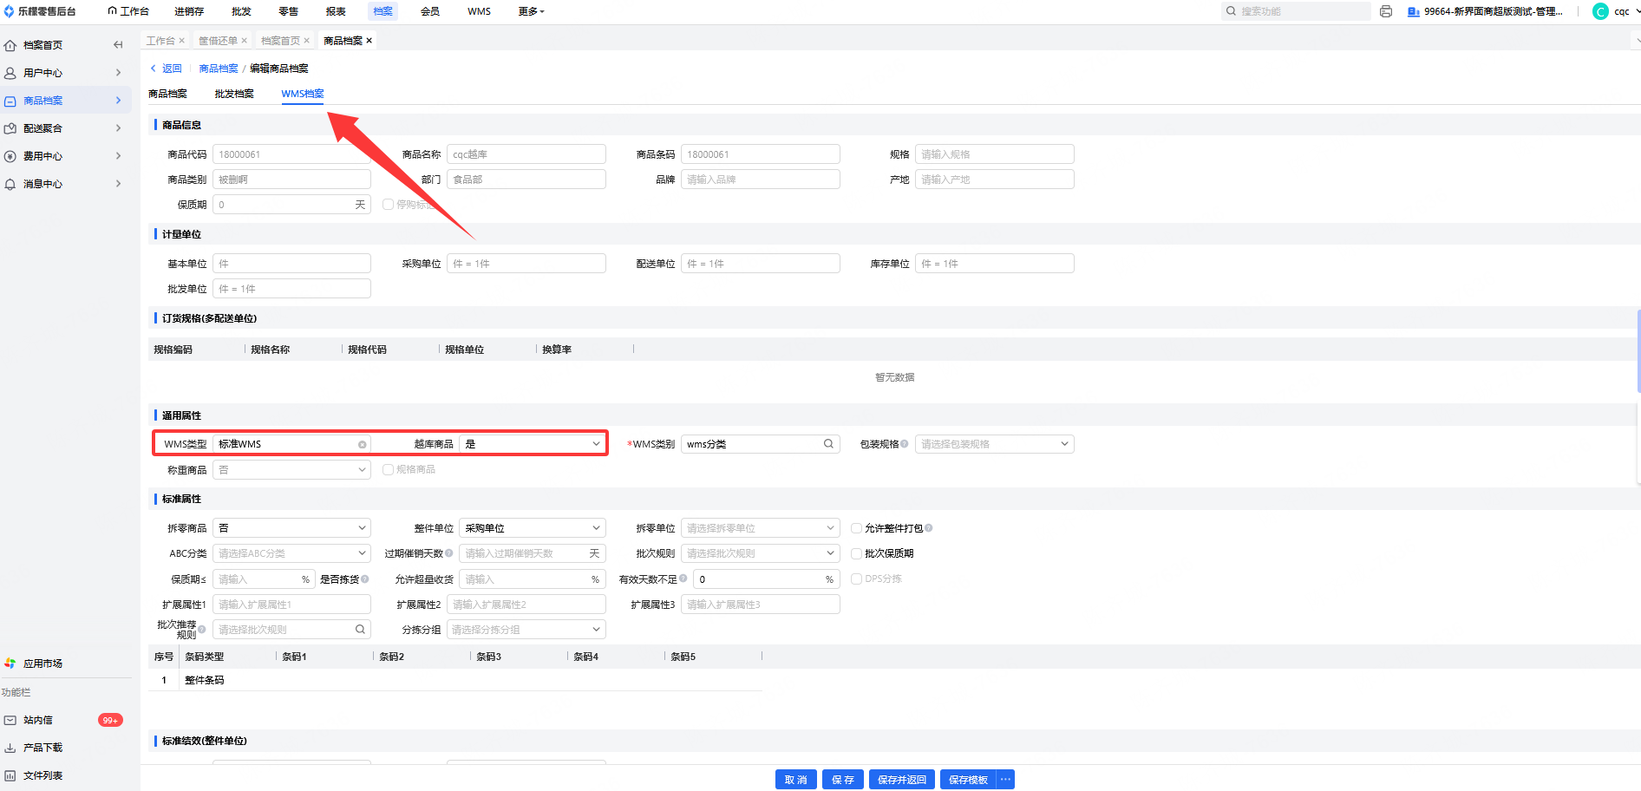Screen dimensions: 1641x791
Task: Click the 批次推荐规则 search icon
Action: click(x=360, y=630)
